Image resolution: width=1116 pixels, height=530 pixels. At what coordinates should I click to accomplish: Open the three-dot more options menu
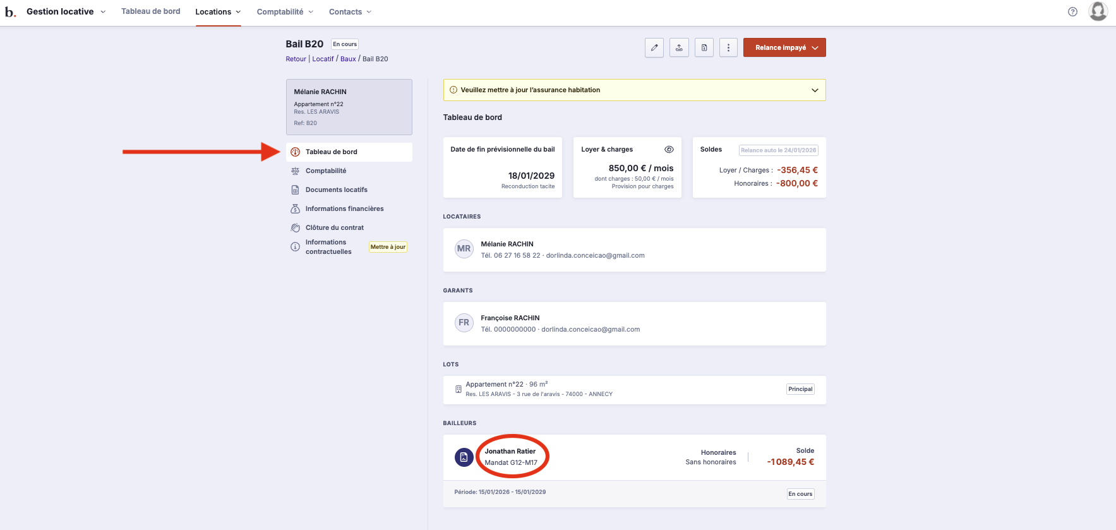[728, 47]
